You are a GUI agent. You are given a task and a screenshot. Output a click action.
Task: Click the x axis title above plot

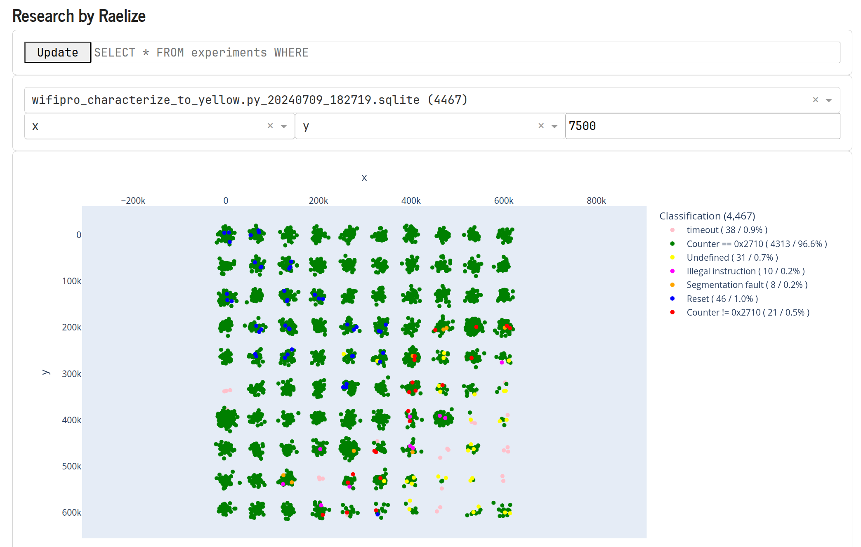click(x=364, y=178)
